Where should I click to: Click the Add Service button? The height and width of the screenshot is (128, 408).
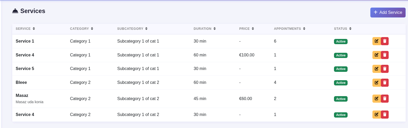[388, 13]
